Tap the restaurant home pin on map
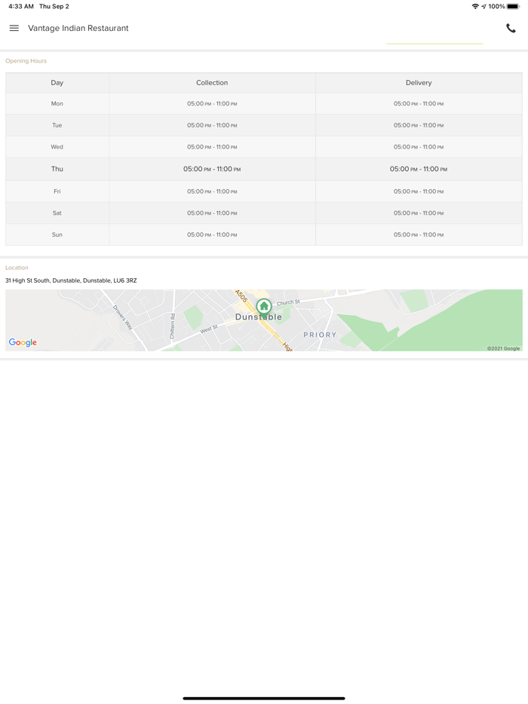528x704 pixels. (x=264, y=306)
